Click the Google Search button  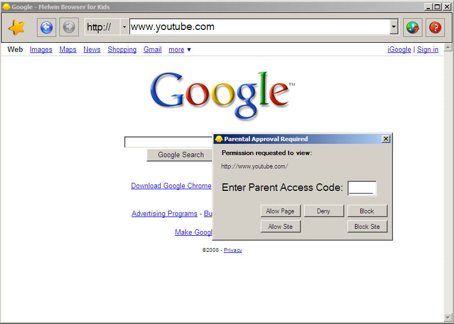click(x=180, y=155)
